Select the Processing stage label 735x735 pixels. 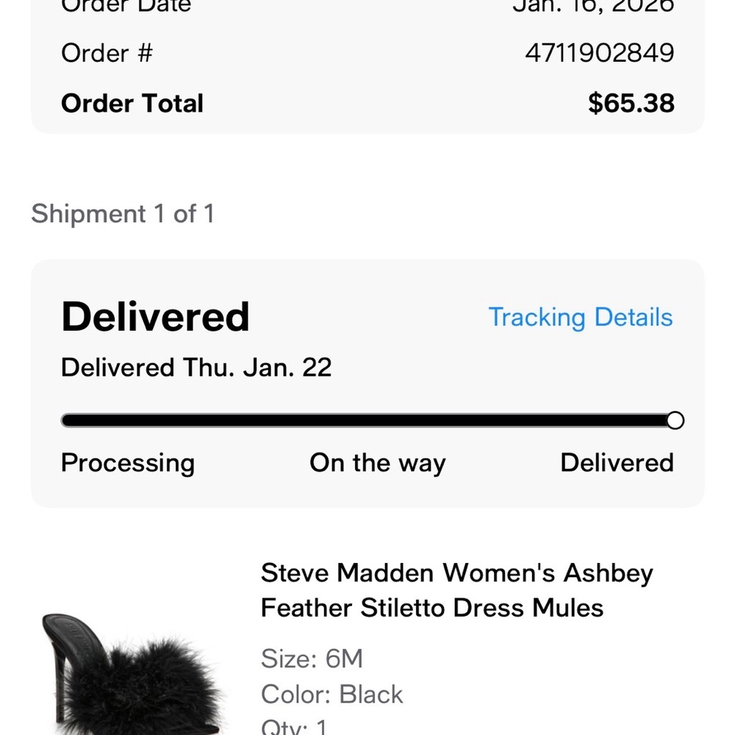128,463
